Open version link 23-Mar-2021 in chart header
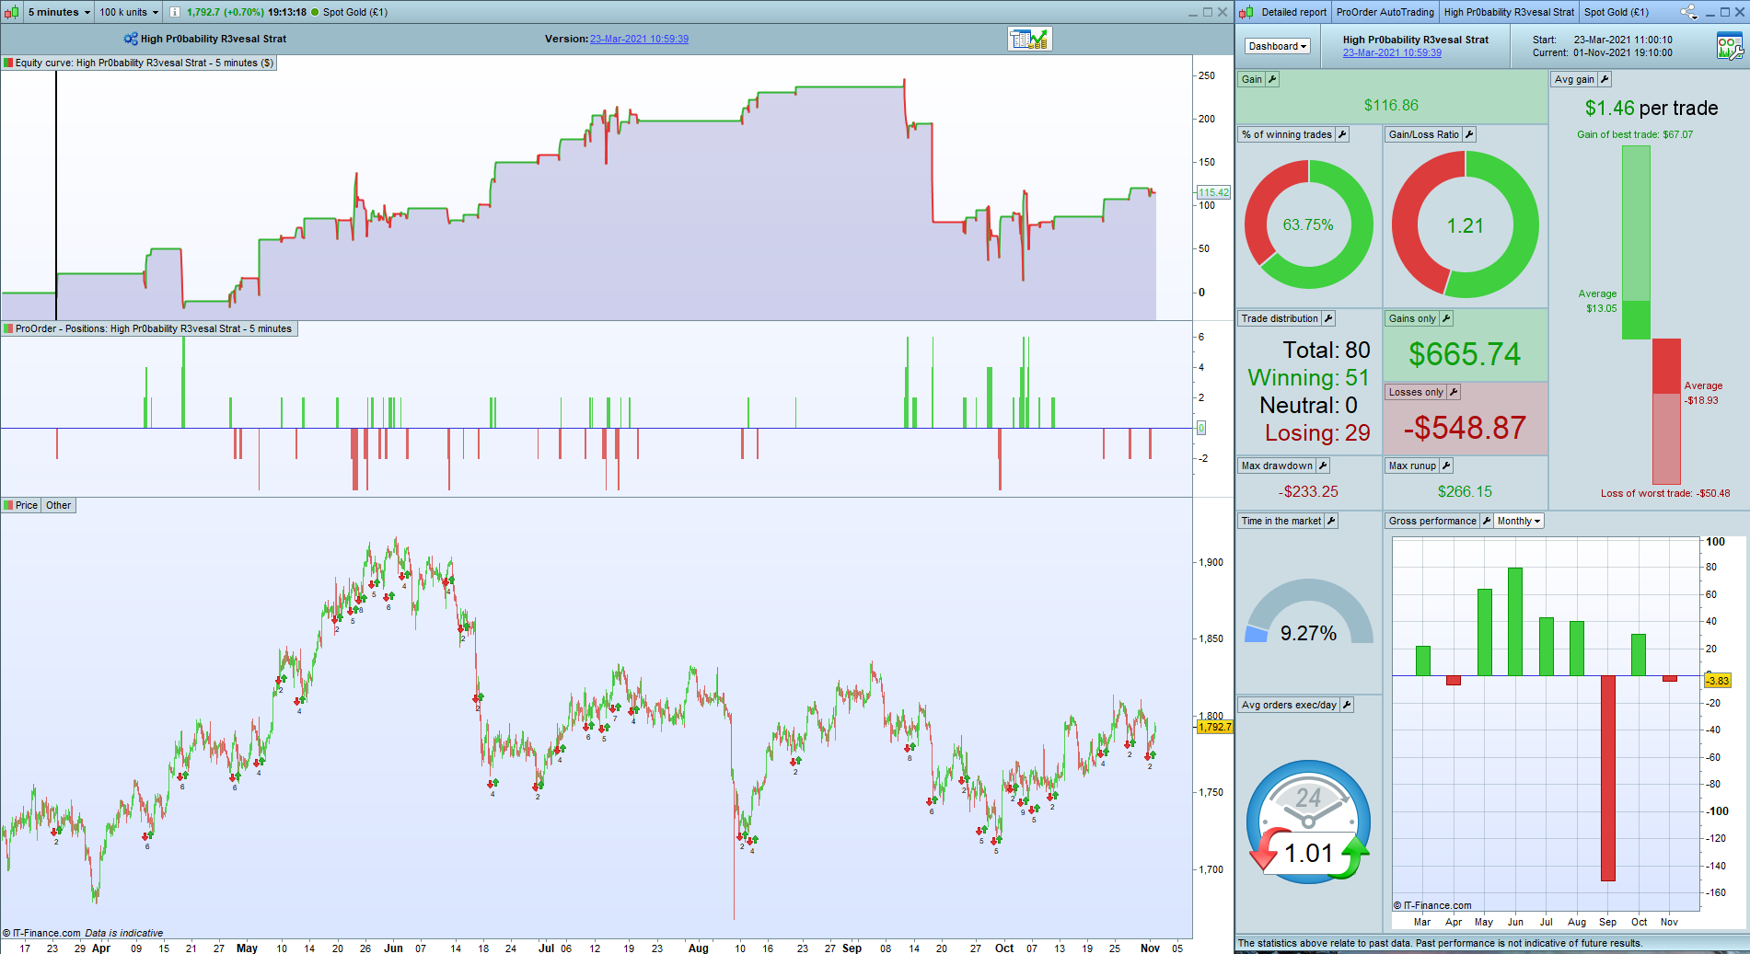 pos(639,39)
